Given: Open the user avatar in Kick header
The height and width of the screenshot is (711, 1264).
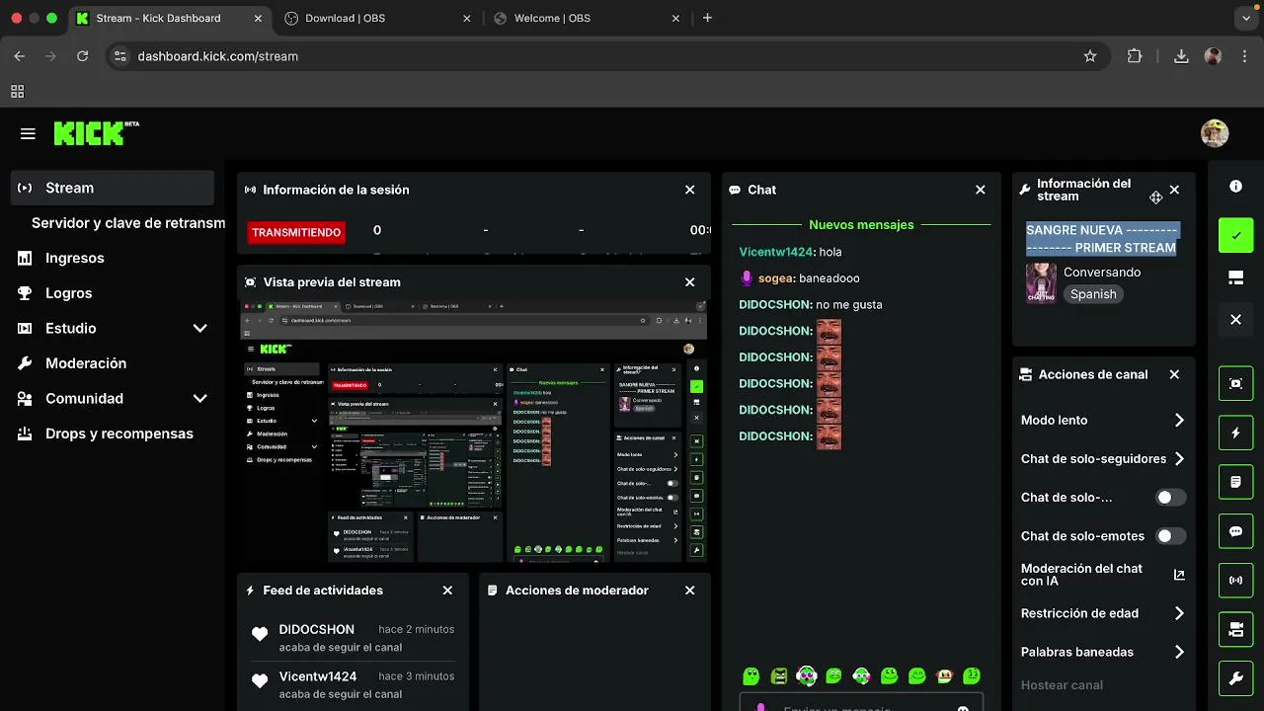Looking at the screenshot, I should click(x=1215, y=133).
